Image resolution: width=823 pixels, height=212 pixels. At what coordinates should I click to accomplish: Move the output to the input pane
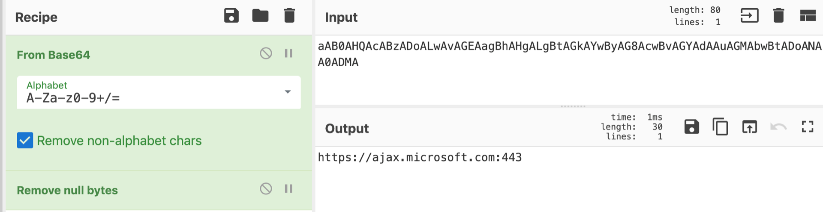(x=749, y=127)
